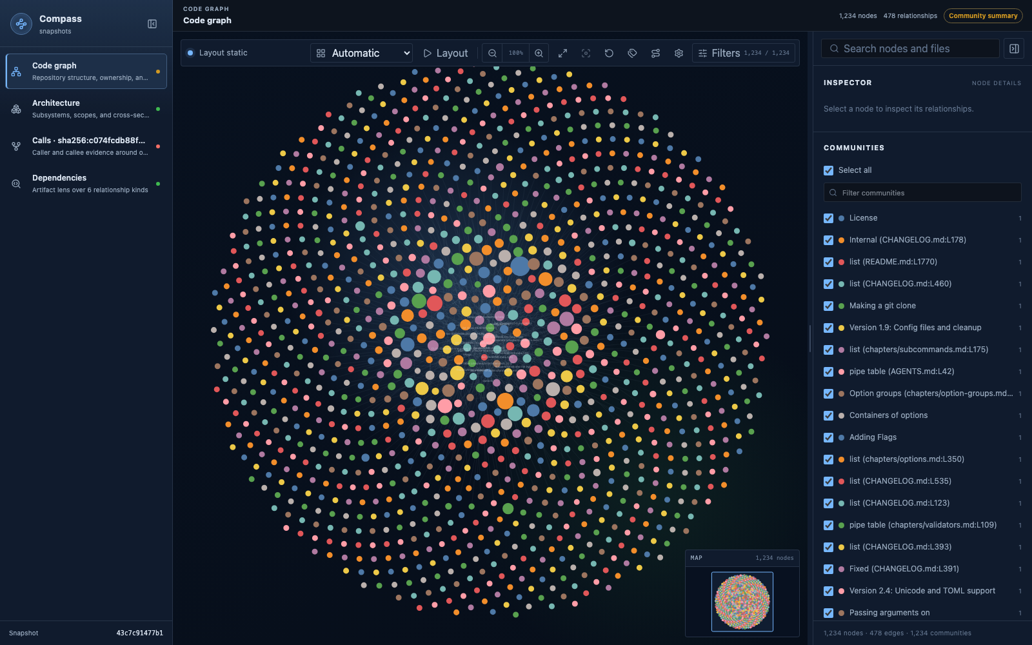Screen dimensions: 1032x645
Task: Click the Calls branch icon in sidebar
Action: coord(16,146)
